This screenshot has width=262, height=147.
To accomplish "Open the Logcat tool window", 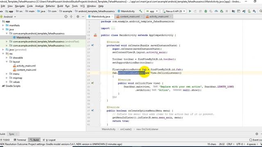I will pyautogui.click(x=49, y=140).
